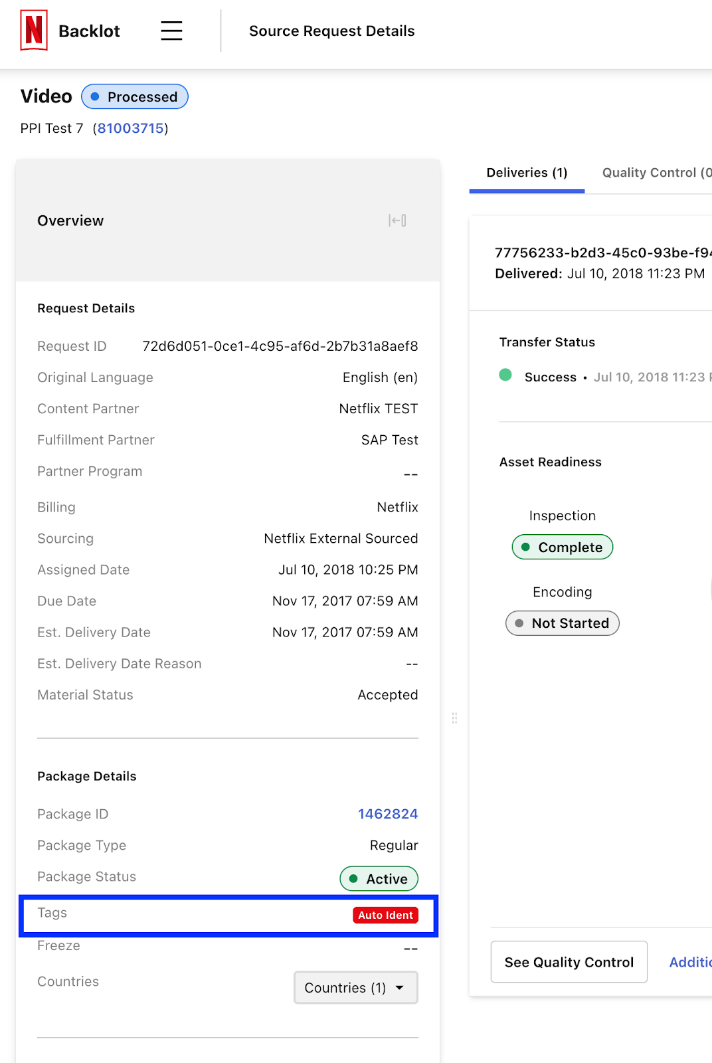The image size is (712, 1063).
Task: Click the Not Started encoding badge
Action: [563, 623]
